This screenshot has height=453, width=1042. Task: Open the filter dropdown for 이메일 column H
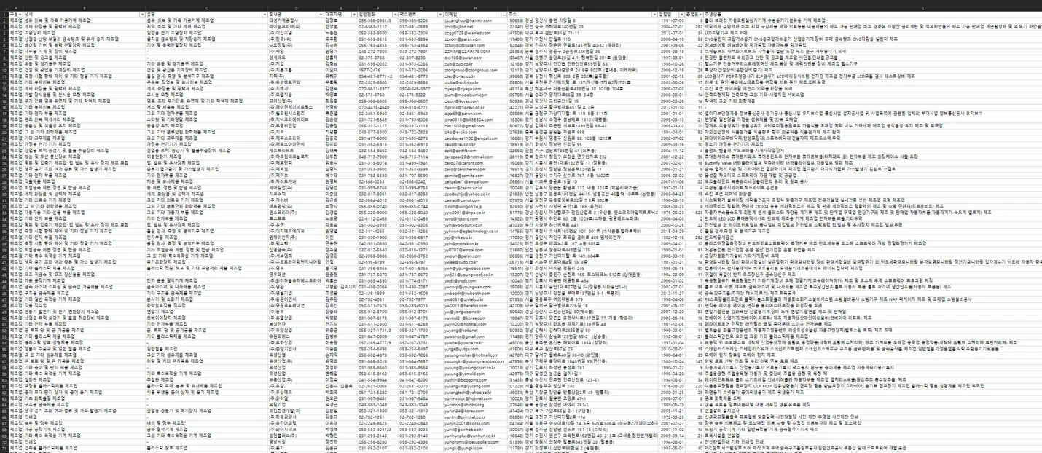pos(504,14)
